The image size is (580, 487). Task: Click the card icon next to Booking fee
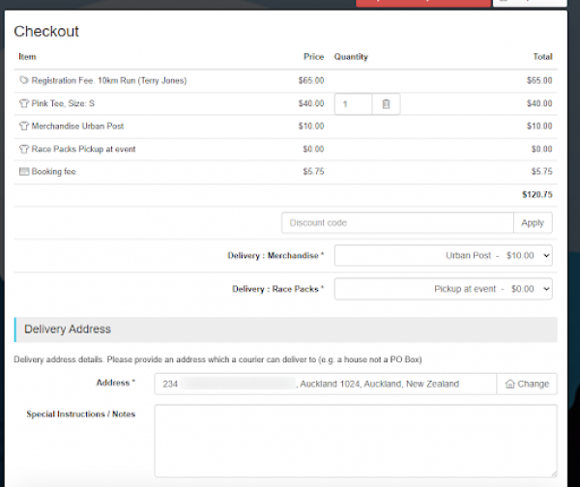coord(23,172)
